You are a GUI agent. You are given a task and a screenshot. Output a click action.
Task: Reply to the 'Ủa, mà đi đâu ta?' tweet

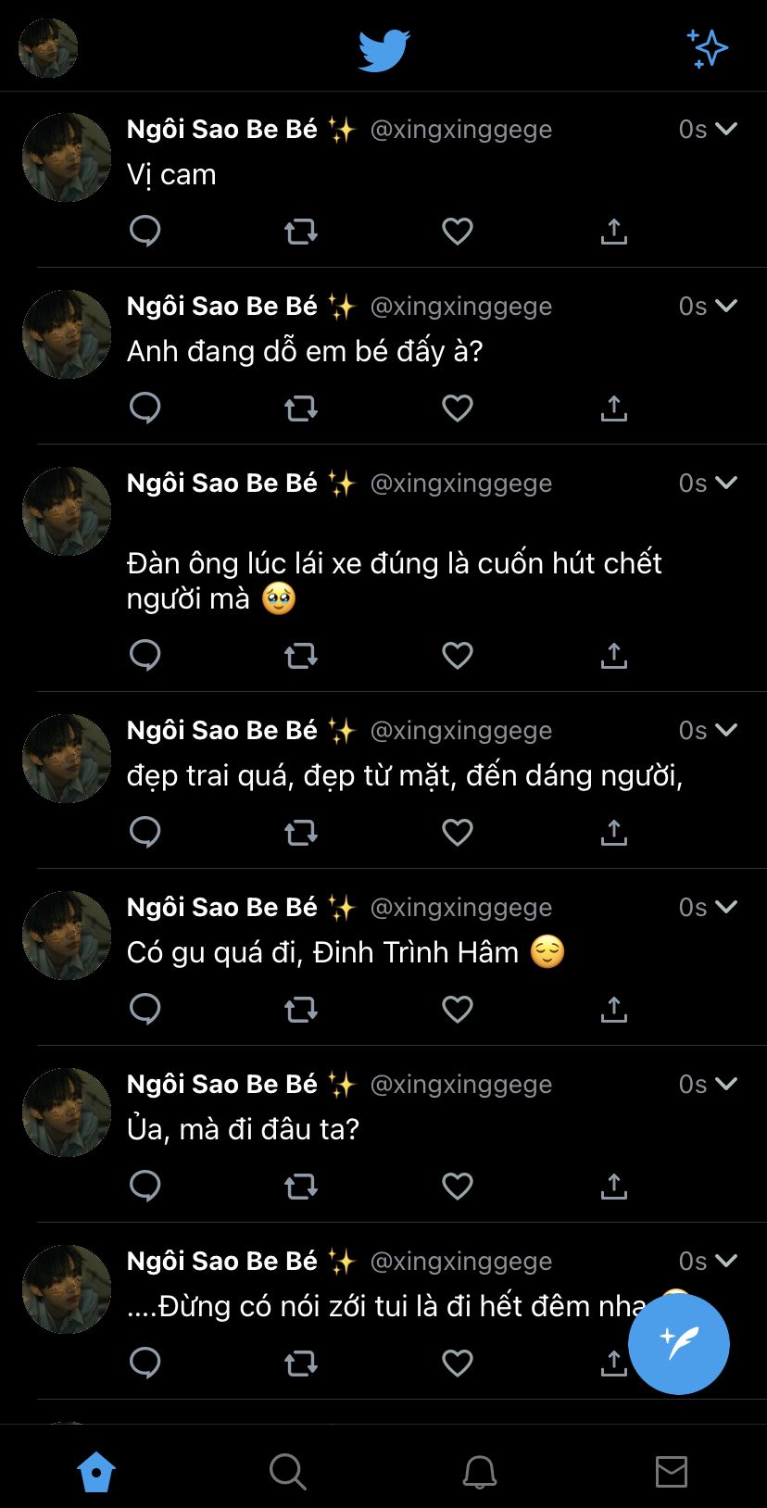[145, 1186]
